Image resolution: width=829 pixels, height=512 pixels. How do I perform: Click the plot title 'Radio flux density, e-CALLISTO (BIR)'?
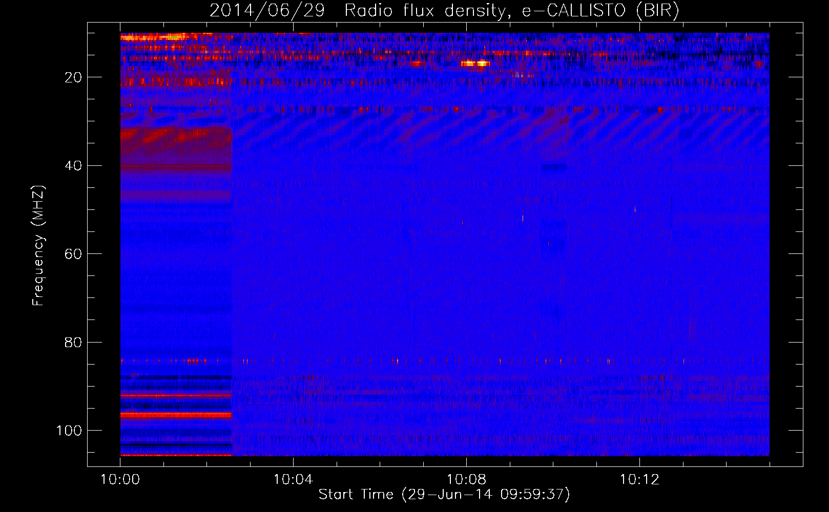click(511, 10)
